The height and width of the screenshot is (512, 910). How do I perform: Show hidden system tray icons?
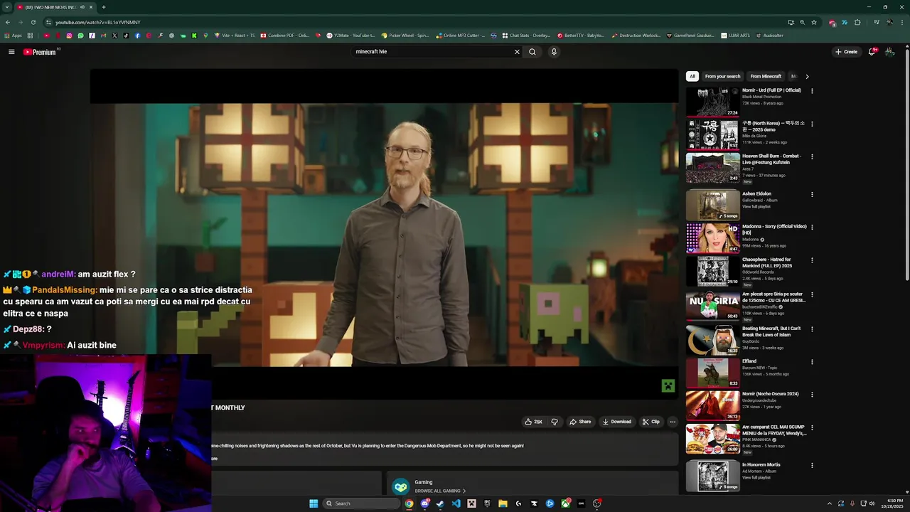coord(829,503)
